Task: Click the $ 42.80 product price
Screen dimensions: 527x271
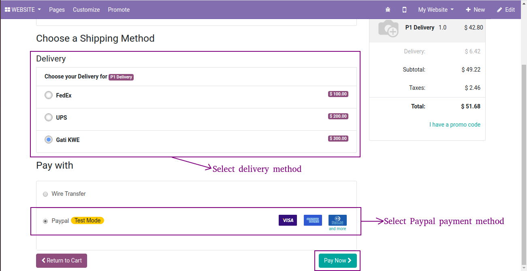Action: 474,28
